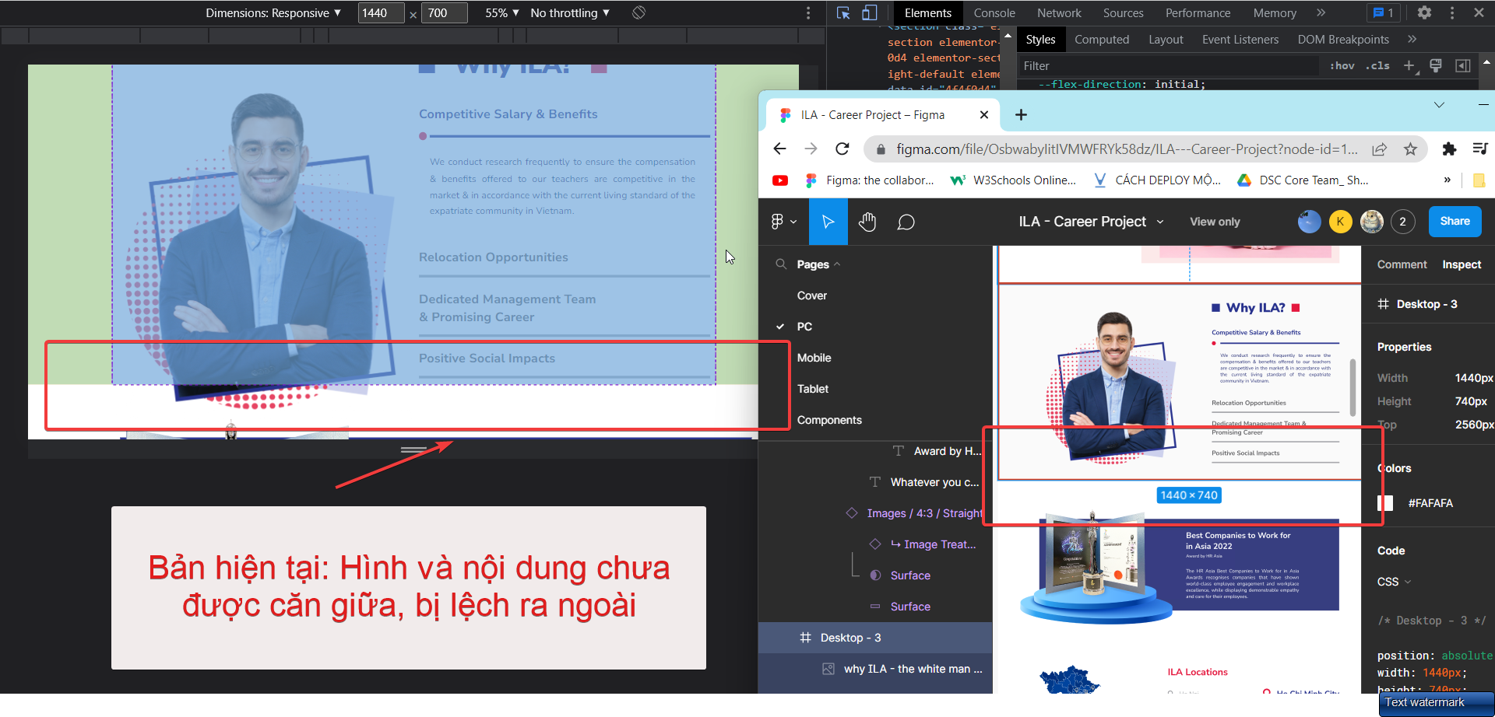1495x717 pixels.
Task: Open the CÁCH DEPLOY MÔ... bookmark
Action: pyautogui.click(x=1157, y=180)
